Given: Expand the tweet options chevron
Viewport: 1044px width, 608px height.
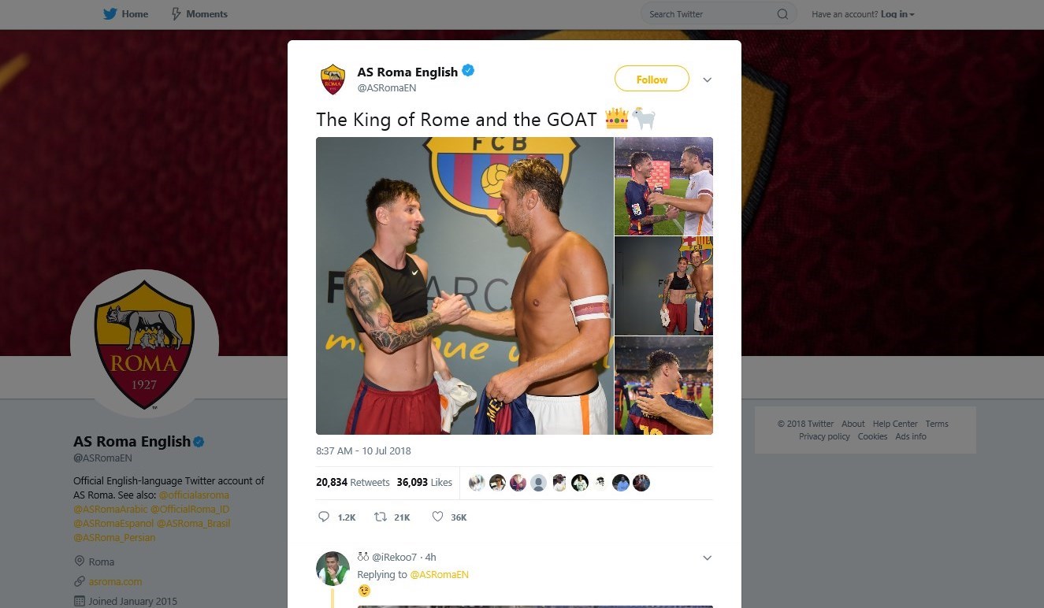Looking at the screenshot, I should click(x=707, y=80).
